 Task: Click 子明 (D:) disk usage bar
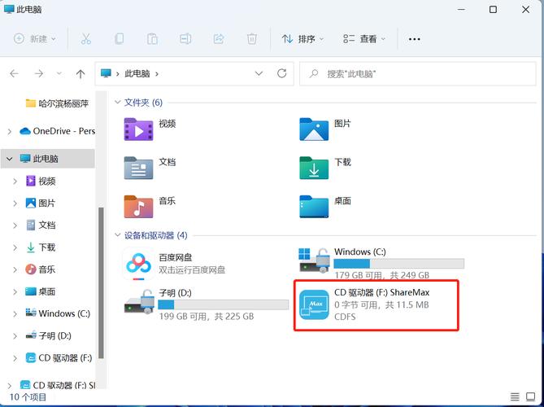pos(224,305)
